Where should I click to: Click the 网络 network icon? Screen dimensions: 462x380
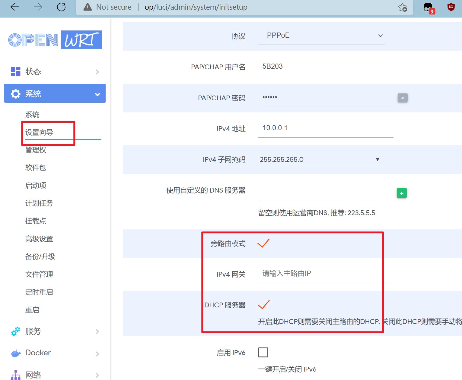[16, 375]
